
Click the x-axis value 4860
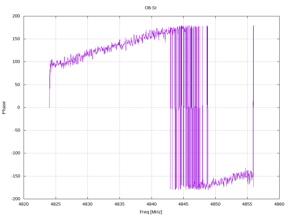pos(279,204)
